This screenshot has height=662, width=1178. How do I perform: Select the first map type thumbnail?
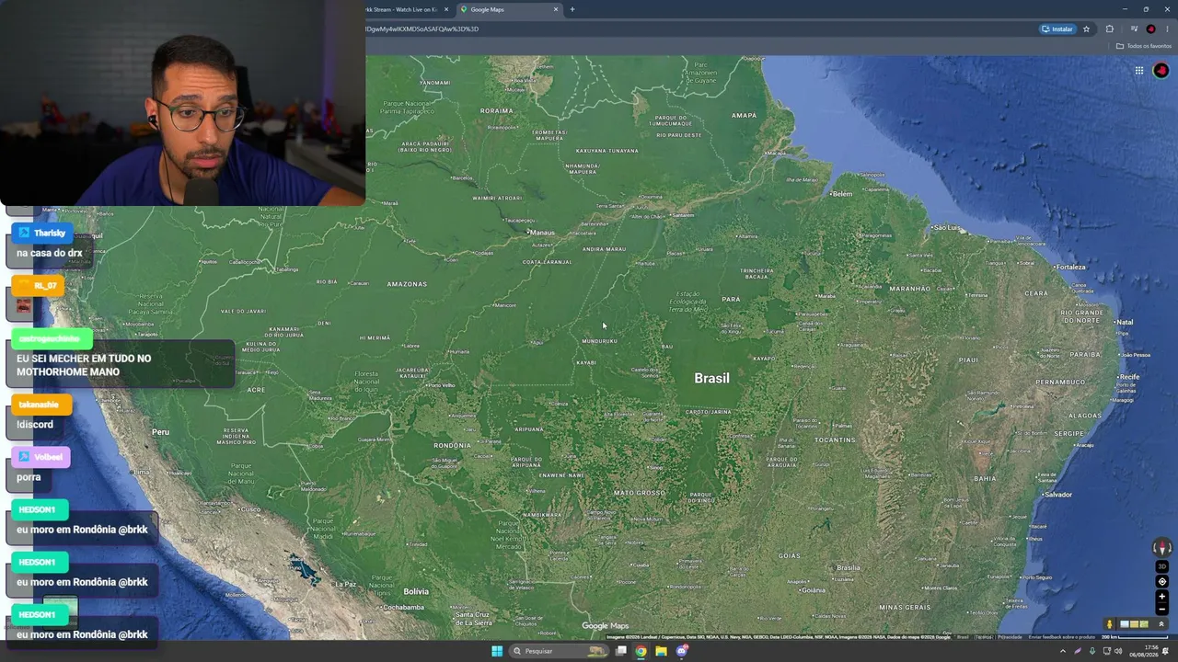pos(1124,624)
